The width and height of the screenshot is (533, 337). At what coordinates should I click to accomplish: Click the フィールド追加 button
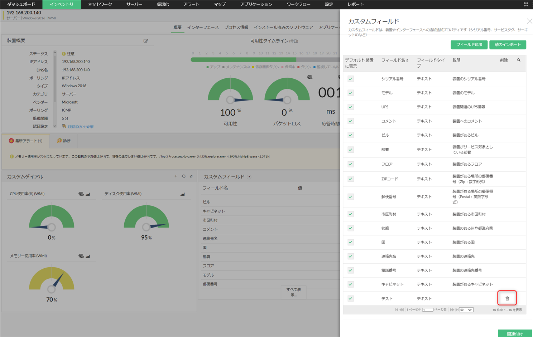469,45
